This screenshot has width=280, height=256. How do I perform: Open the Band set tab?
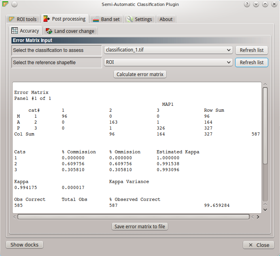point(106,19)
